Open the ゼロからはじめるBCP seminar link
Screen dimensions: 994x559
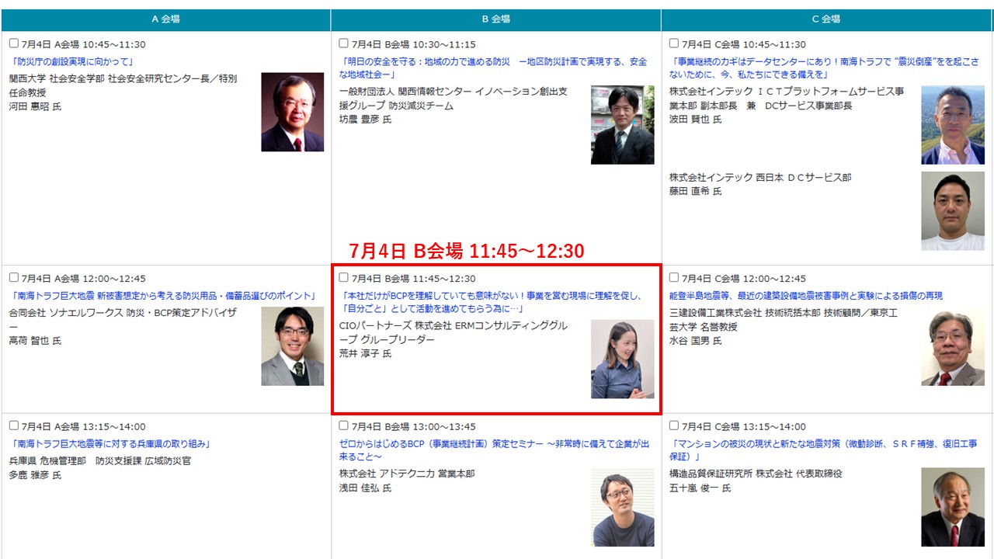[495, 450]
